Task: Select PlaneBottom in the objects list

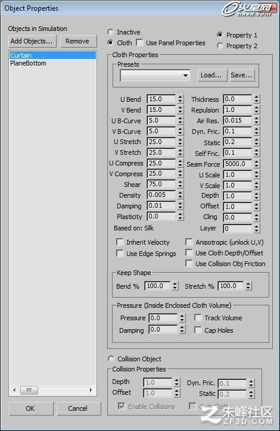Action: (x=28, y=63)
